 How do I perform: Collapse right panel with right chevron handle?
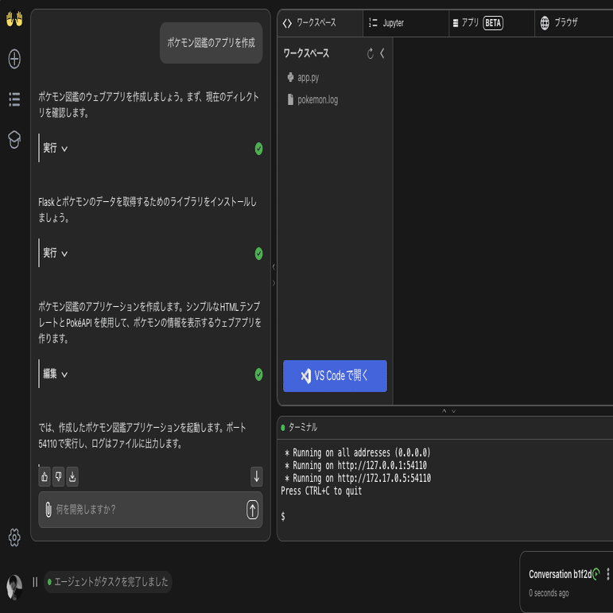(274, 283)
